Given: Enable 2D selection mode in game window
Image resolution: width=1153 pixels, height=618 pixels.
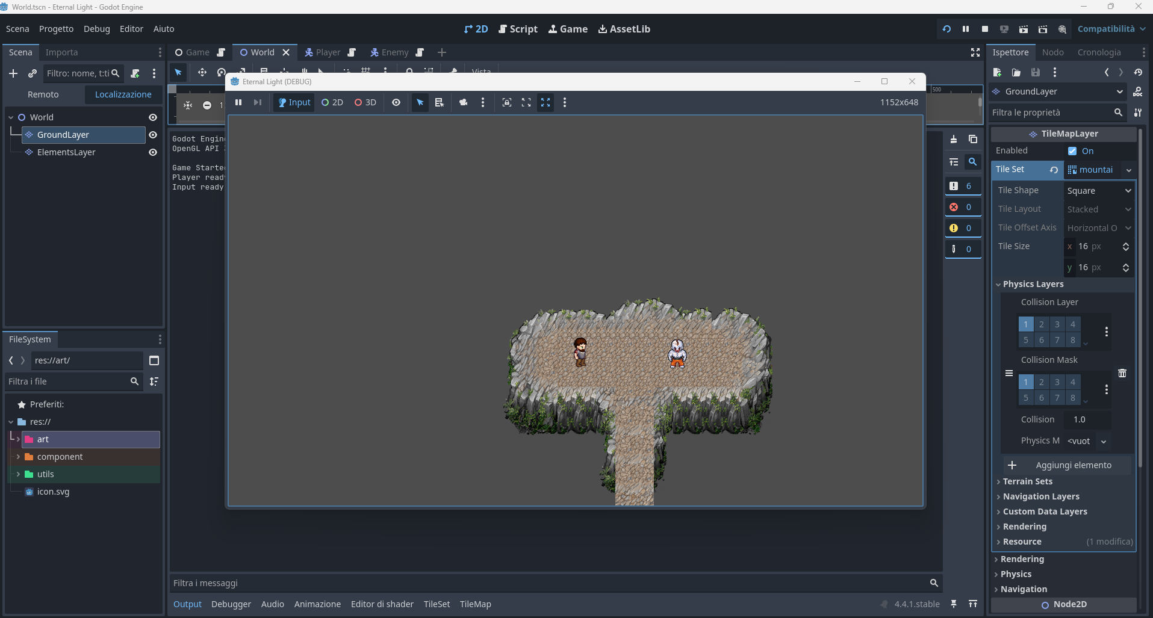Looking at the screenshot, I should pos(332,102).
